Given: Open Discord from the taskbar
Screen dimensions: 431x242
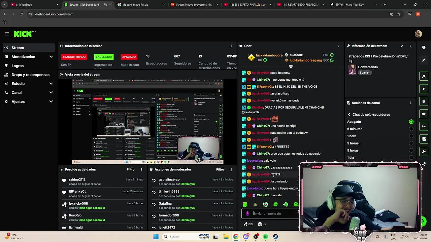Looking at the screenshot, I should coord(246,237).
